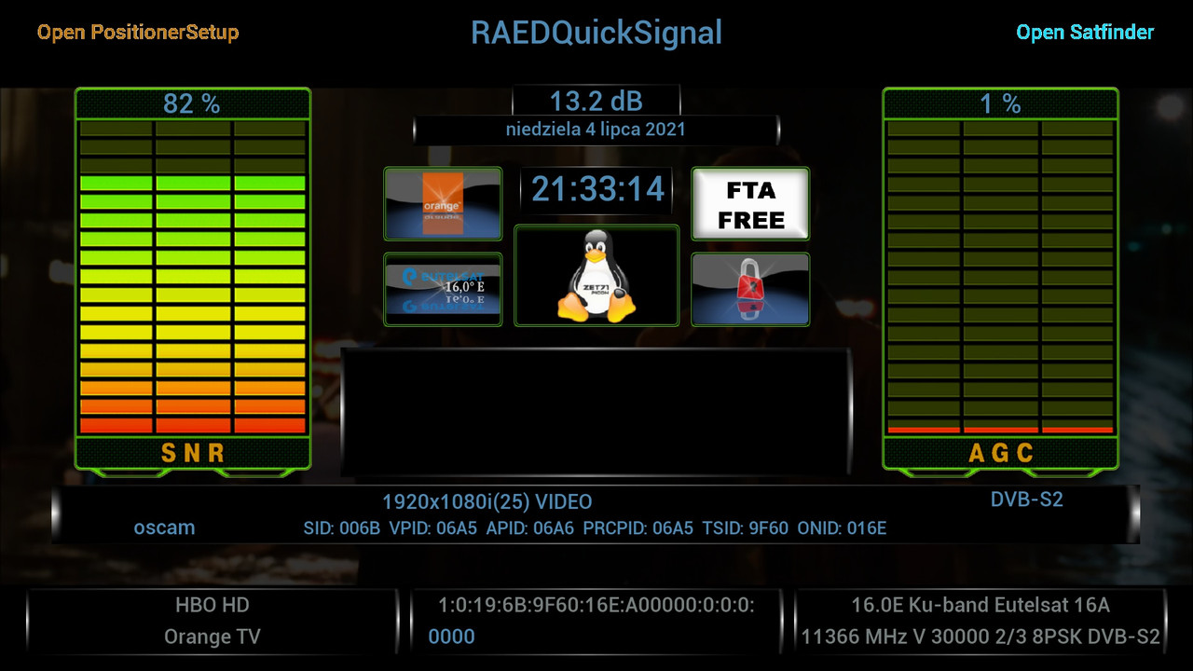Click the SNR label
Viewport: 1193px width, 671px height.
pyautogui.click(x=193, y=453)
